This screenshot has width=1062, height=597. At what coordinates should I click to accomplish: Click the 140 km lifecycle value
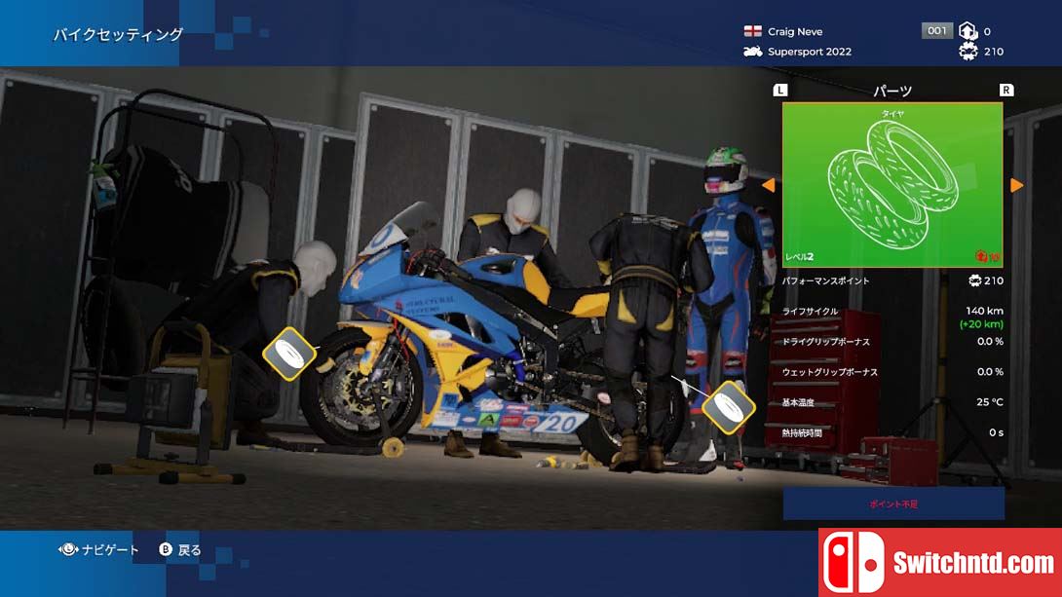point(985,311)
